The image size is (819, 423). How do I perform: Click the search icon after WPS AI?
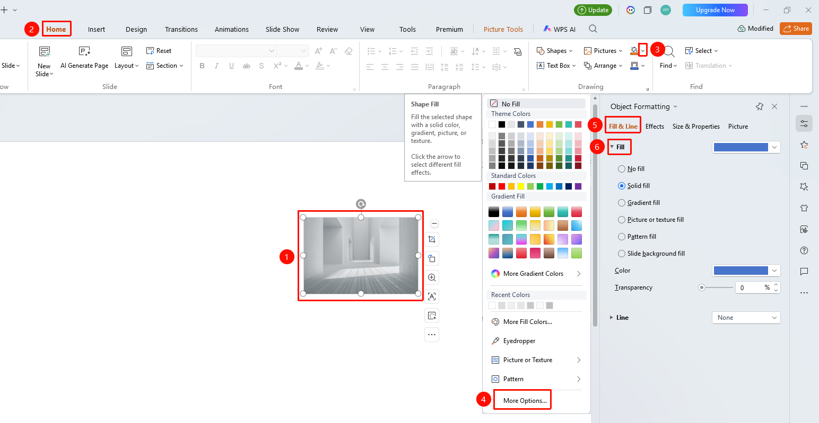(593, 29)
